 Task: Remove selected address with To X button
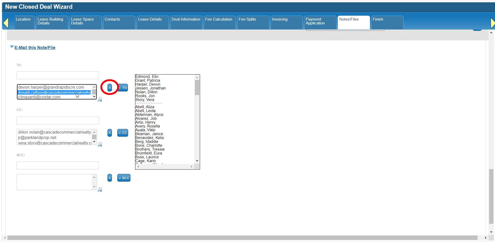pyautogui.click(x=110, y=88)
